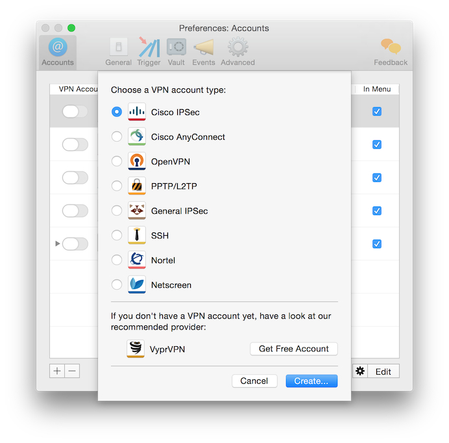Toggle the second VPN account switch

tap(75, 145)
